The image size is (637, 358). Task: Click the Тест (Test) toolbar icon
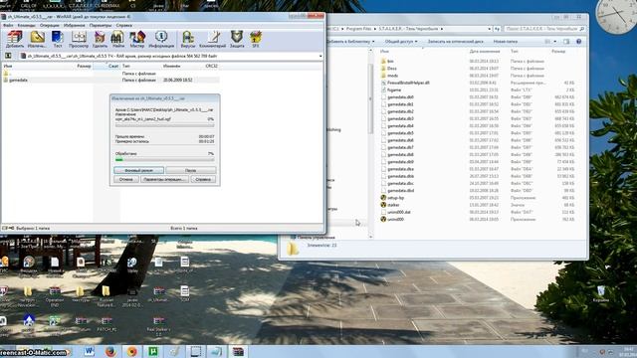pos(58,40)
